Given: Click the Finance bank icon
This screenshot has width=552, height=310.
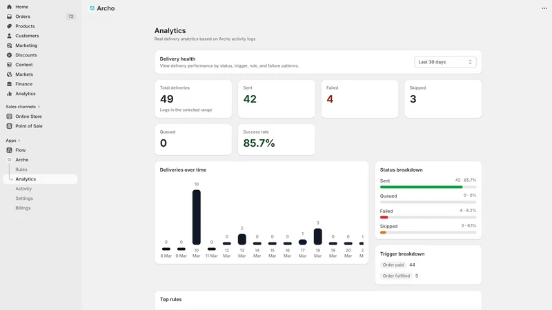Looking at the screenshot, I should (9, 84).
